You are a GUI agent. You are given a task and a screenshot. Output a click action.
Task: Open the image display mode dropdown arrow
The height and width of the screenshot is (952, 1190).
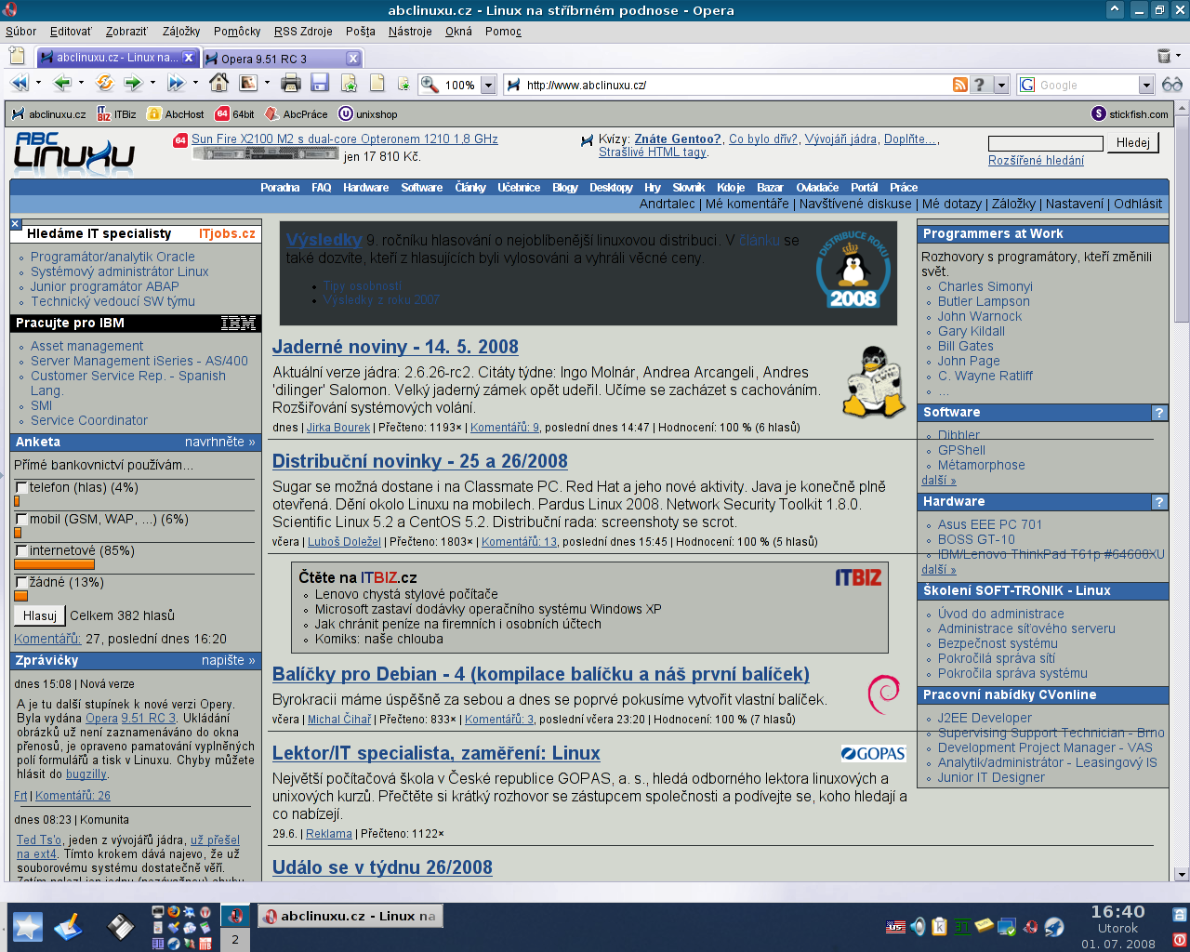pyautogui.click(x=267, y=84)
